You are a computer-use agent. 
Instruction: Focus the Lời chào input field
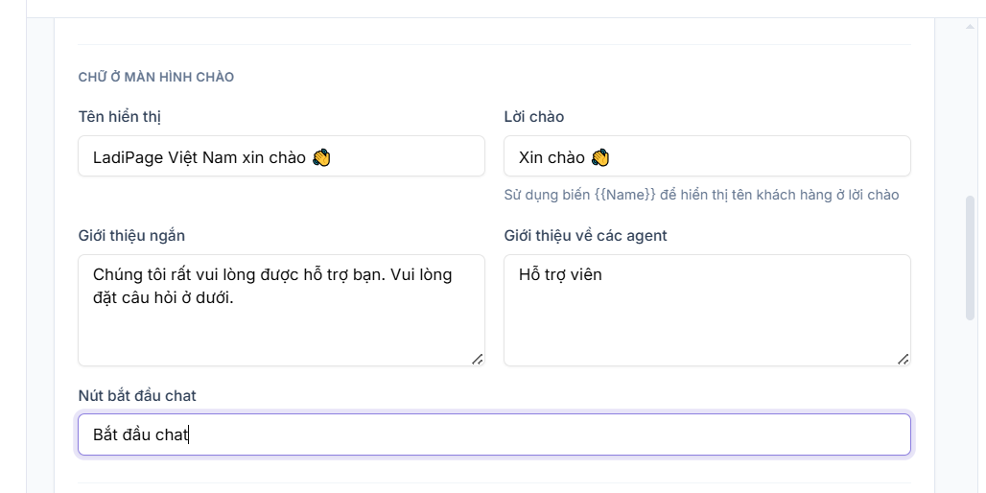coord(707,156)
